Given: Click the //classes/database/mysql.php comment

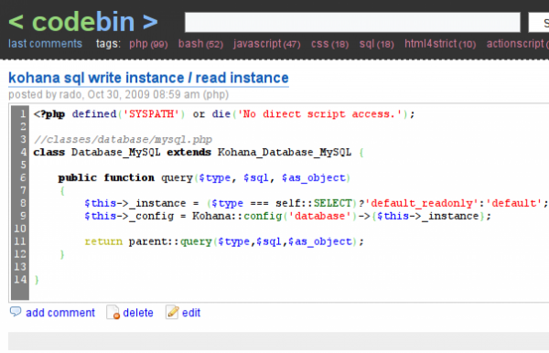Looking at the screenshot, I should click(x=123, y=140).
